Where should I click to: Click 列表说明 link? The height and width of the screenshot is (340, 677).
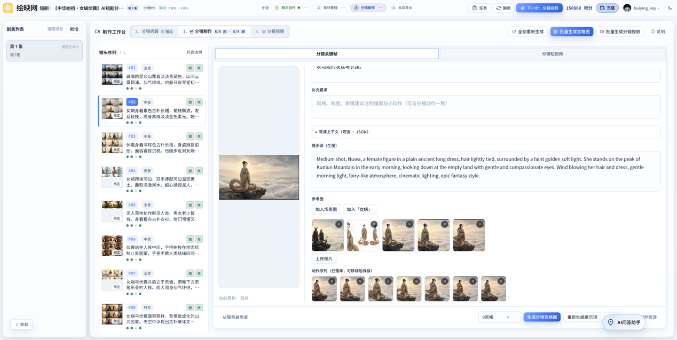(x=194, y=52)
